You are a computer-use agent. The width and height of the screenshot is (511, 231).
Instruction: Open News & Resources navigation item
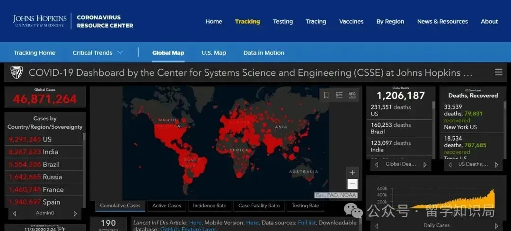point(442,21)
